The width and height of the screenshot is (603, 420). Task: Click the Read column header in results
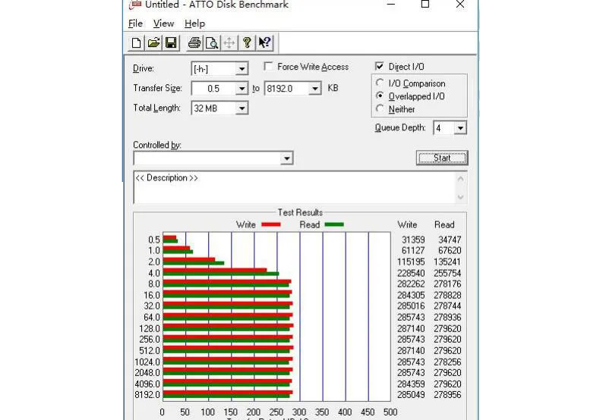pyautogui.click(x=444, y=224)
